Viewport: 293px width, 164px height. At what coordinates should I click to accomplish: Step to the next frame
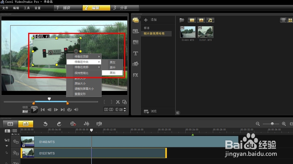[x=56, y=110]
